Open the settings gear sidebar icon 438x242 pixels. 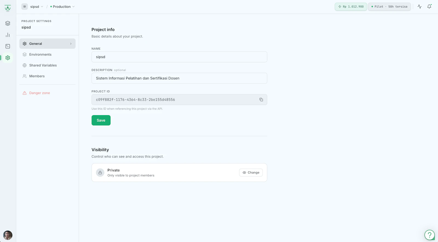point(8,58)
